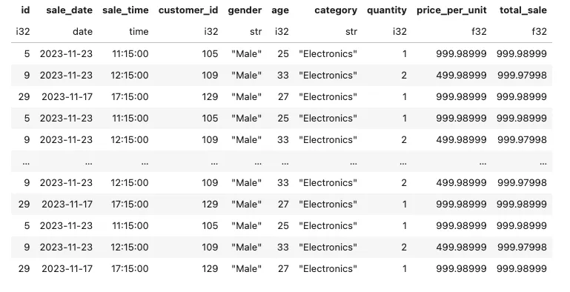Click the price_per_unit column header

coord(451,10)
